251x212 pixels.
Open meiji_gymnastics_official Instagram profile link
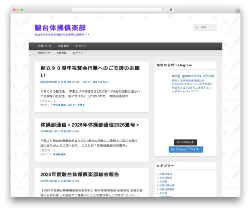coord(193,76)
